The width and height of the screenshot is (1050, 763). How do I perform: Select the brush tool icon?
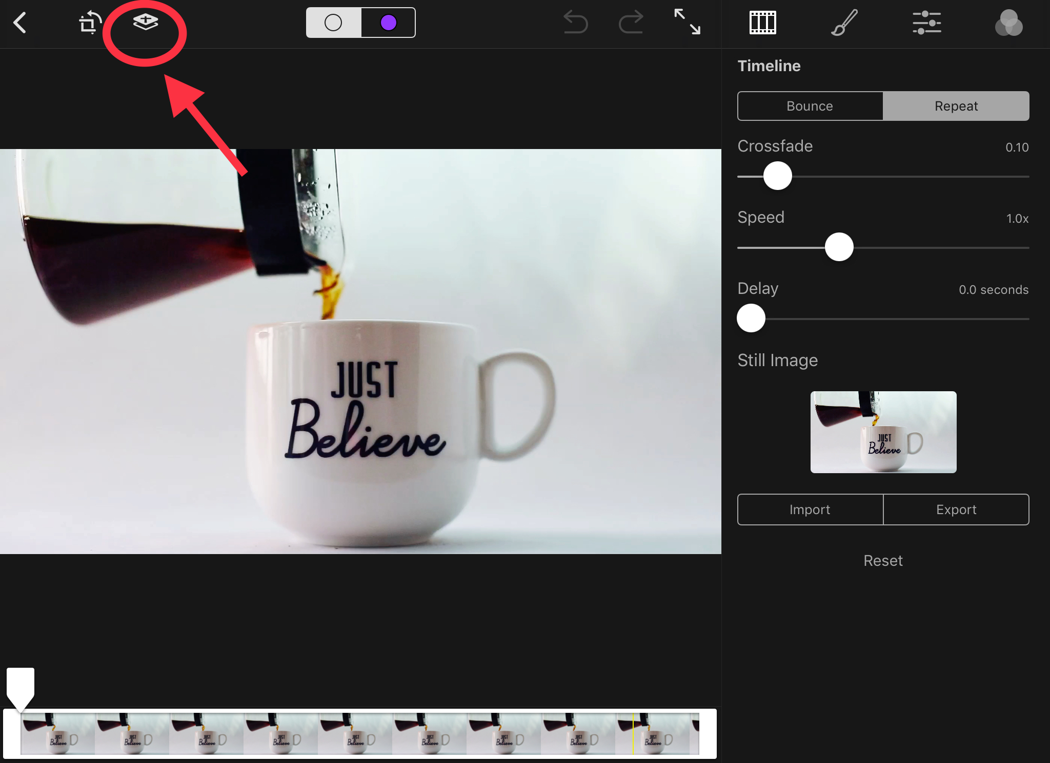pyautogui.click(x=843, y=23)
